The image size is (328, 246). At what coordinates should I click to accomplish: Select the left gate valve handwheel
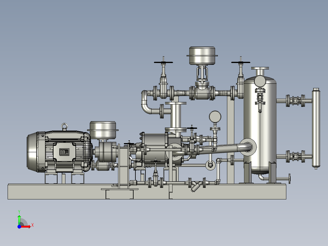click(x=163, y=62)
